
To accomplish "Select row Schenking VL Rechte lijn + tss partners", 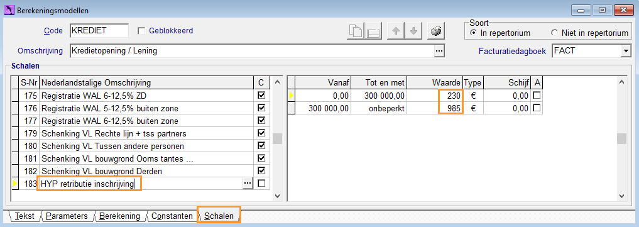I will pos(146,133).
